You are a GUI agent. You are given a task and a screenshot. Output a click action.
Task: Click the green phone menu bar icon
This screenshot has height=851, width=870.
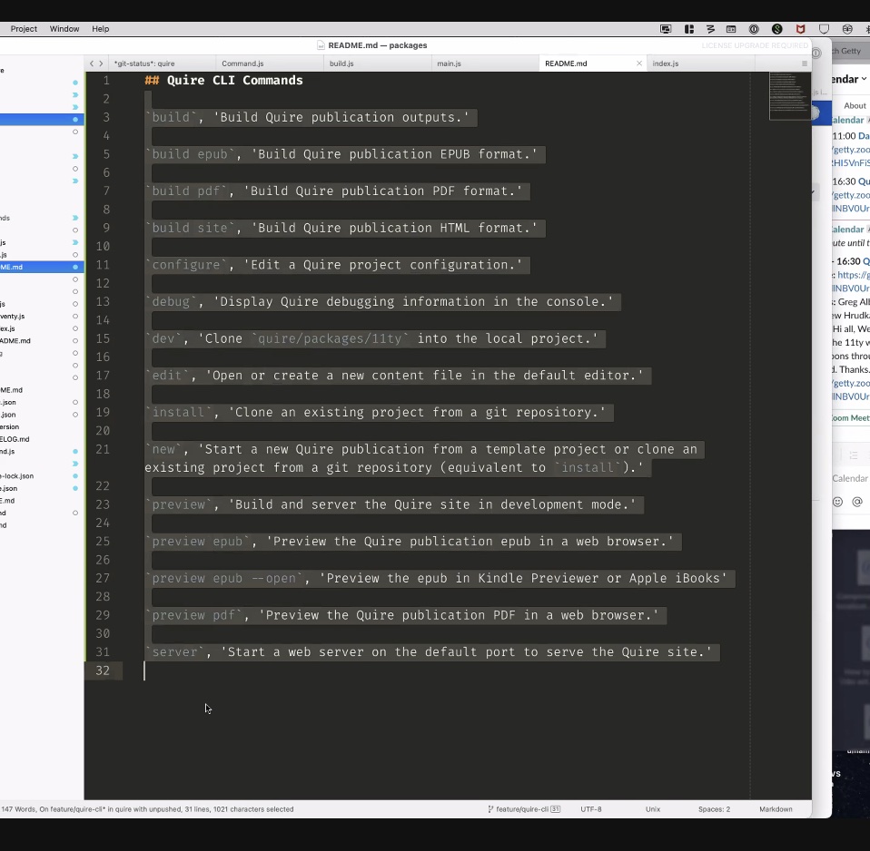click(776, 29)
